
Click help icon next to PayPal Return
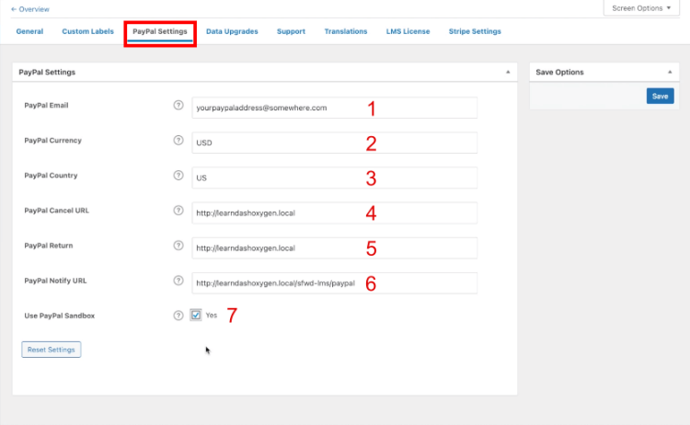coord(178,246)
